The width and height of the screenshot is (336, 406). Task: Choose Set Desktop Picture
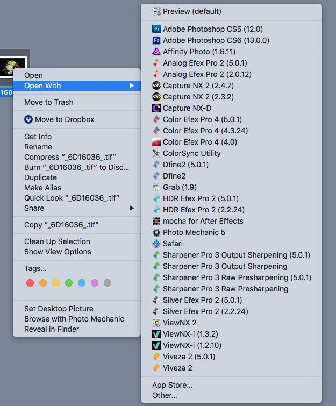pyautogui.click(x=77, y=309)
